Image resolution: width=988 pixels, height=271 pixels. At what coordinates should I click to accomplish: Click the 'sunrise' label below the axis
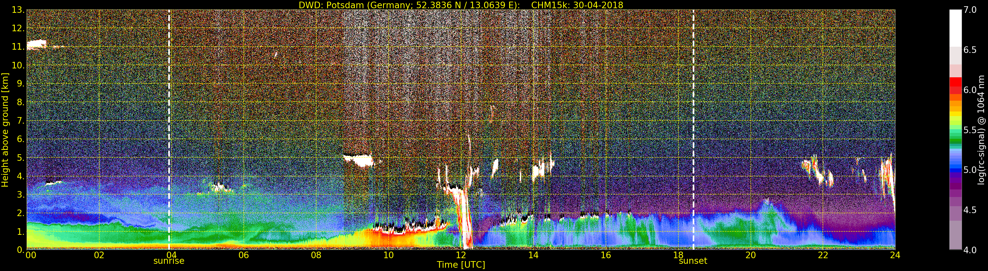169,261
